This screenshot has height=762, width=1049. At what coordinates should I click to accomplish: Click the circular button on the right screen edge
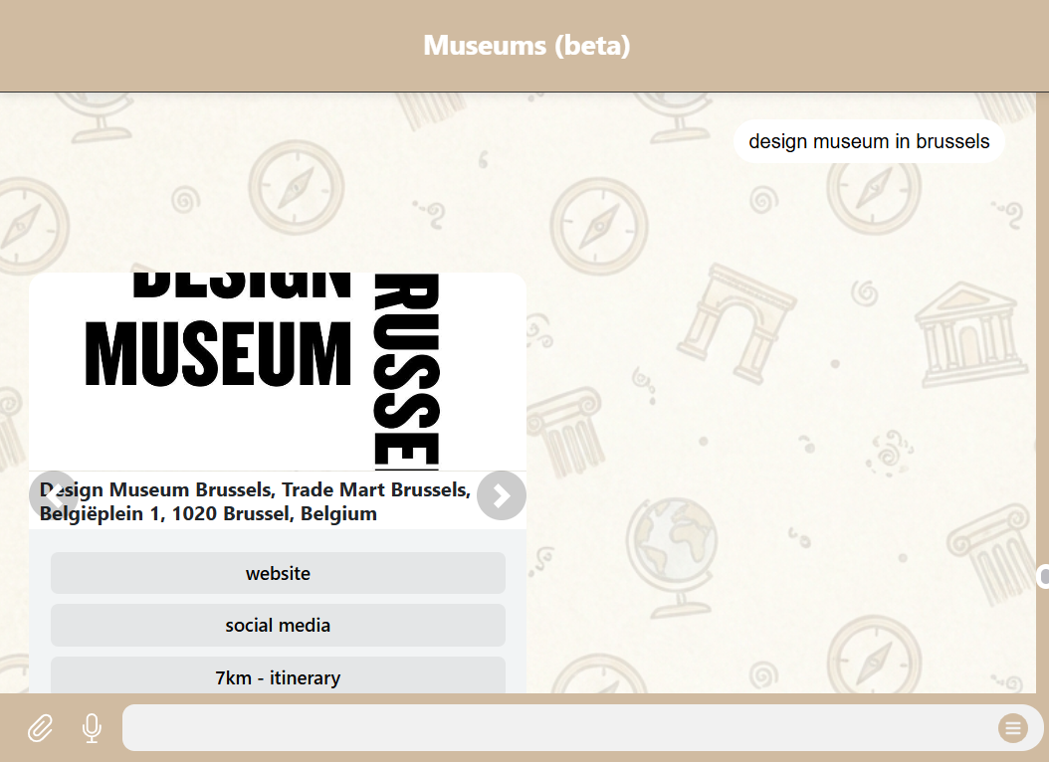[x=1043, y=575]
